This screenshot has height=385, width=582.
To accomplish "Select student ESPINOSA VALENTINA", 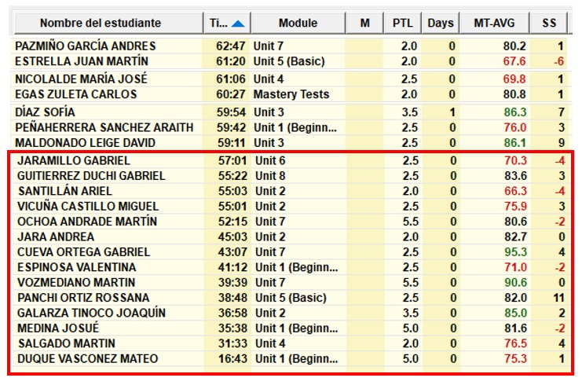I will (x=76, y=267).
